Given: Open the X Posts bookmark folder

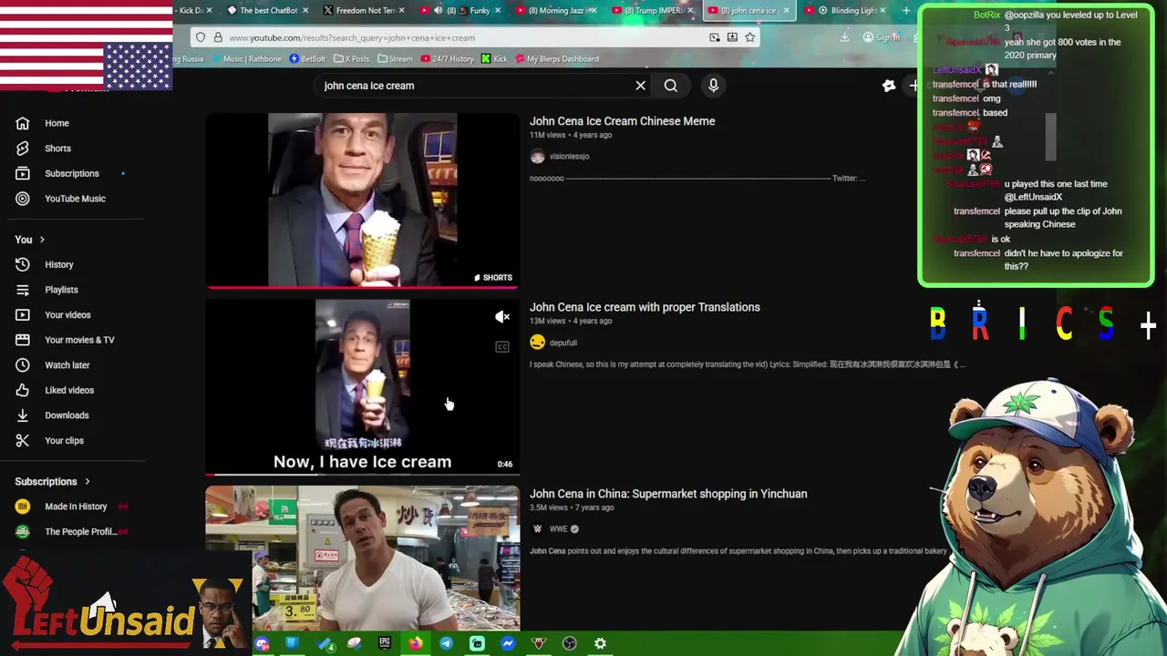Looking at the screenshot, I should coord(352,59).
